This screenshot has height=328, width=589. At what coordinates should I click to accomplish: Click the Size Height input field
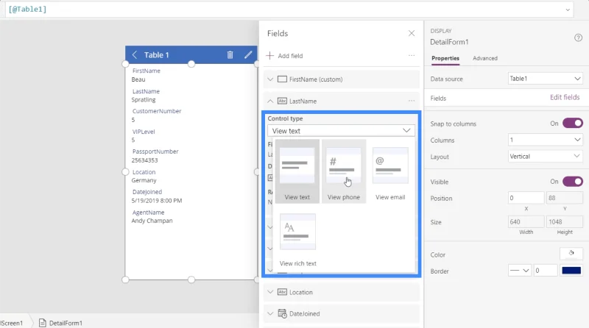coord(565,222)
